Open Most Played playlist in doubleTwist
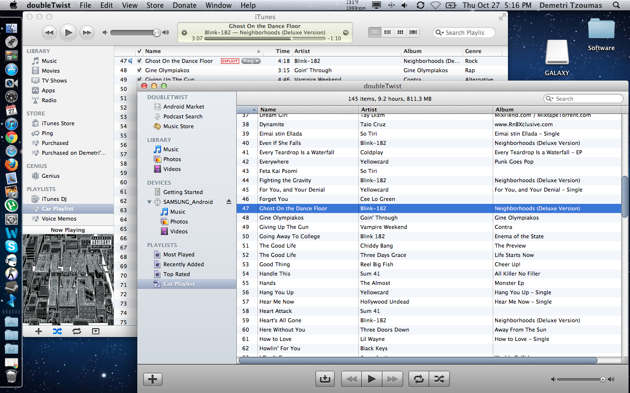The image size is (630, 393). [x=179, y=254]
